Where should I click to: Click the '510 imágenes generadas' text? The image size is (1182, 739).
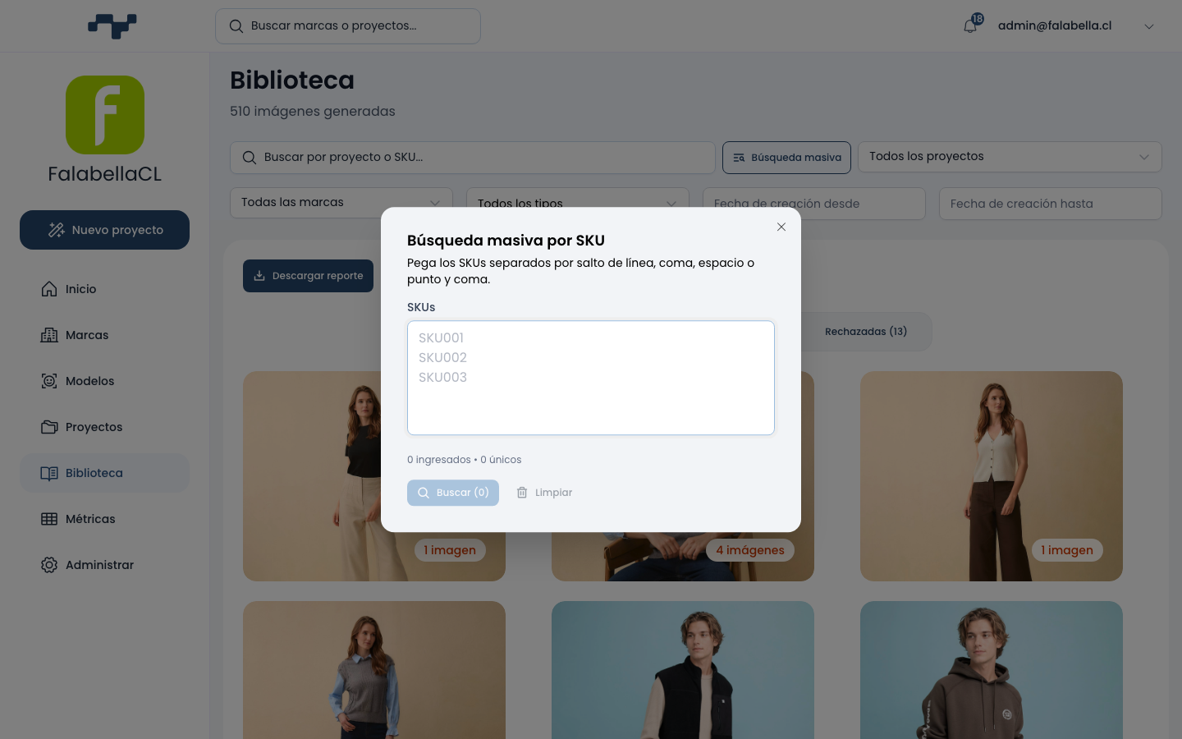pyautogui.click(x=313, y=112)
